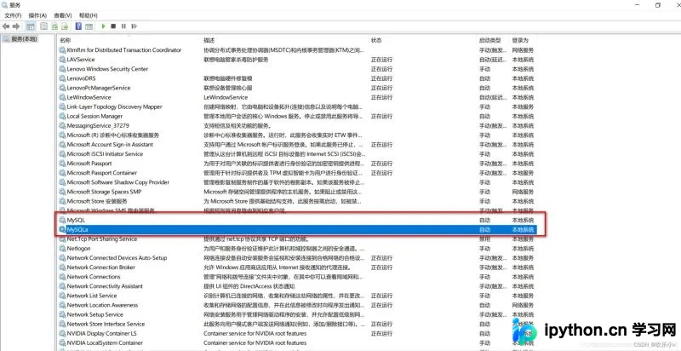Select LenovoPcManagerService in the list

pyautogui.click(x=99, y=88)
